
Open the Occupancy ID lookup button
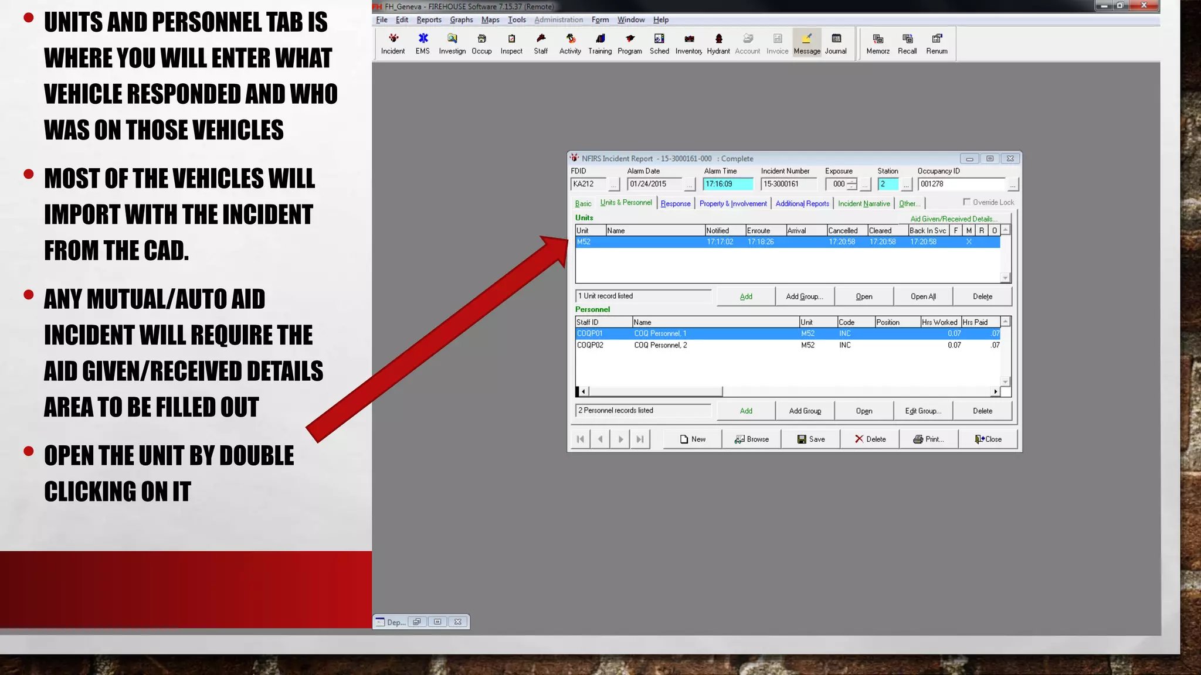coord(1013,185)
